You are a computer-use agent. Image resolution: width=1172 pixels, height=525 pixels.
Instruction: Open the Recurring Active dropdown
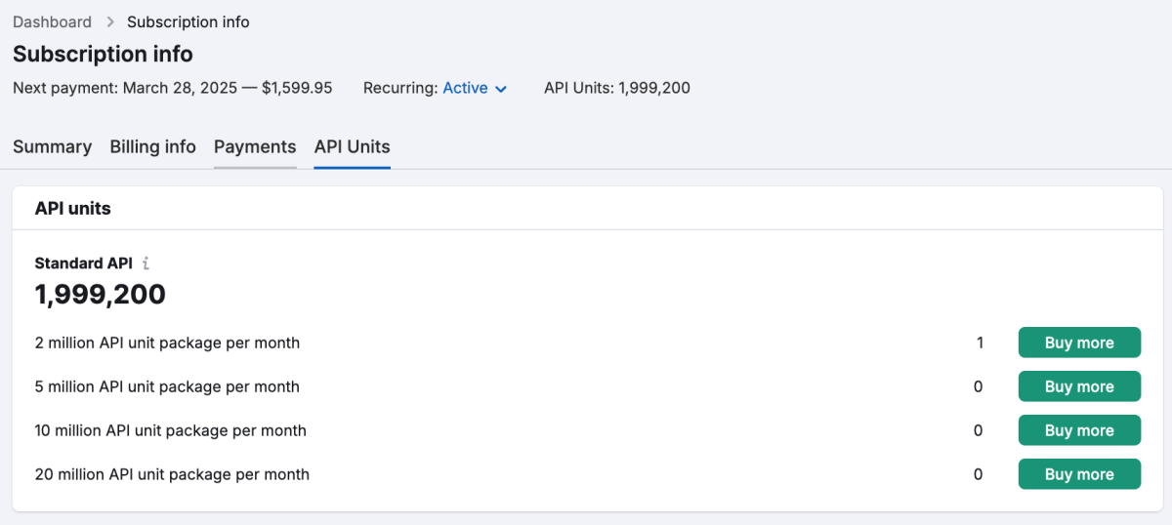click(x=474, y=88)
